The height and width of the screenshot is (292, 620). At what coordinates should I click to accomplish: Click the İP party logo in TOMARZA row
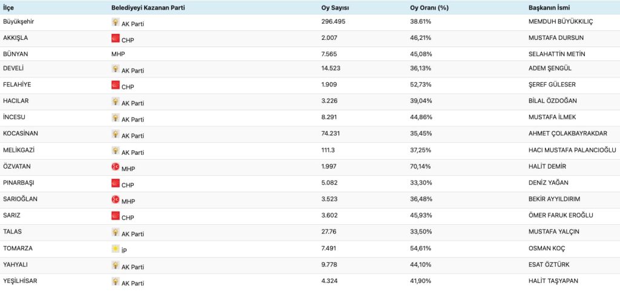116,248
